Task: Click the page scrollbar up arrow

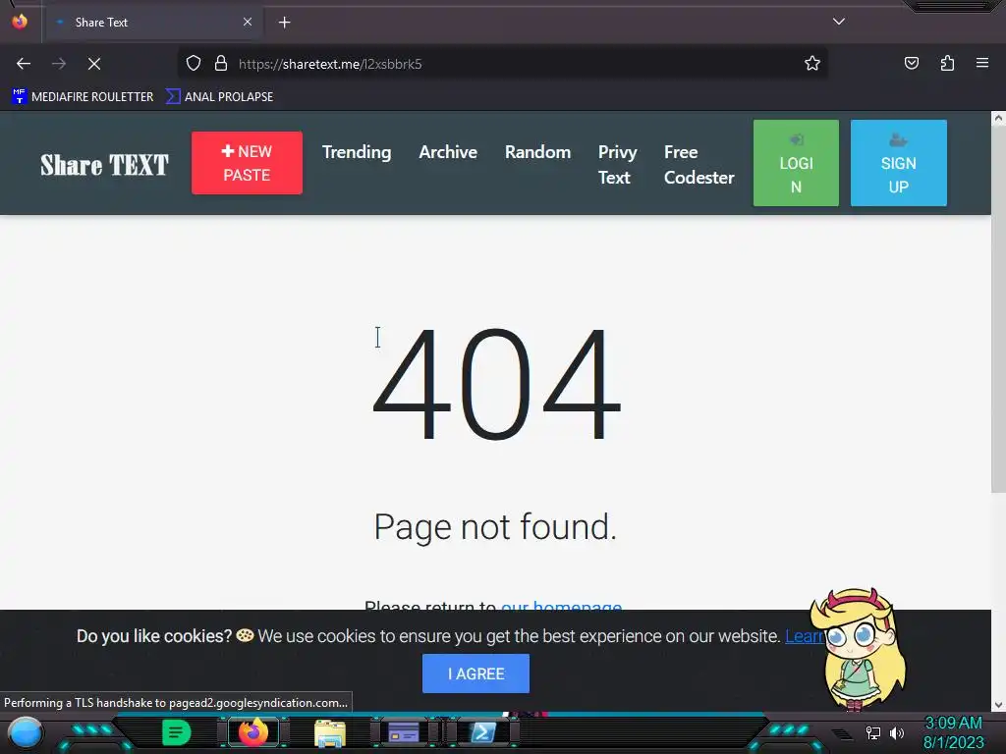Action: coord(998,118)
